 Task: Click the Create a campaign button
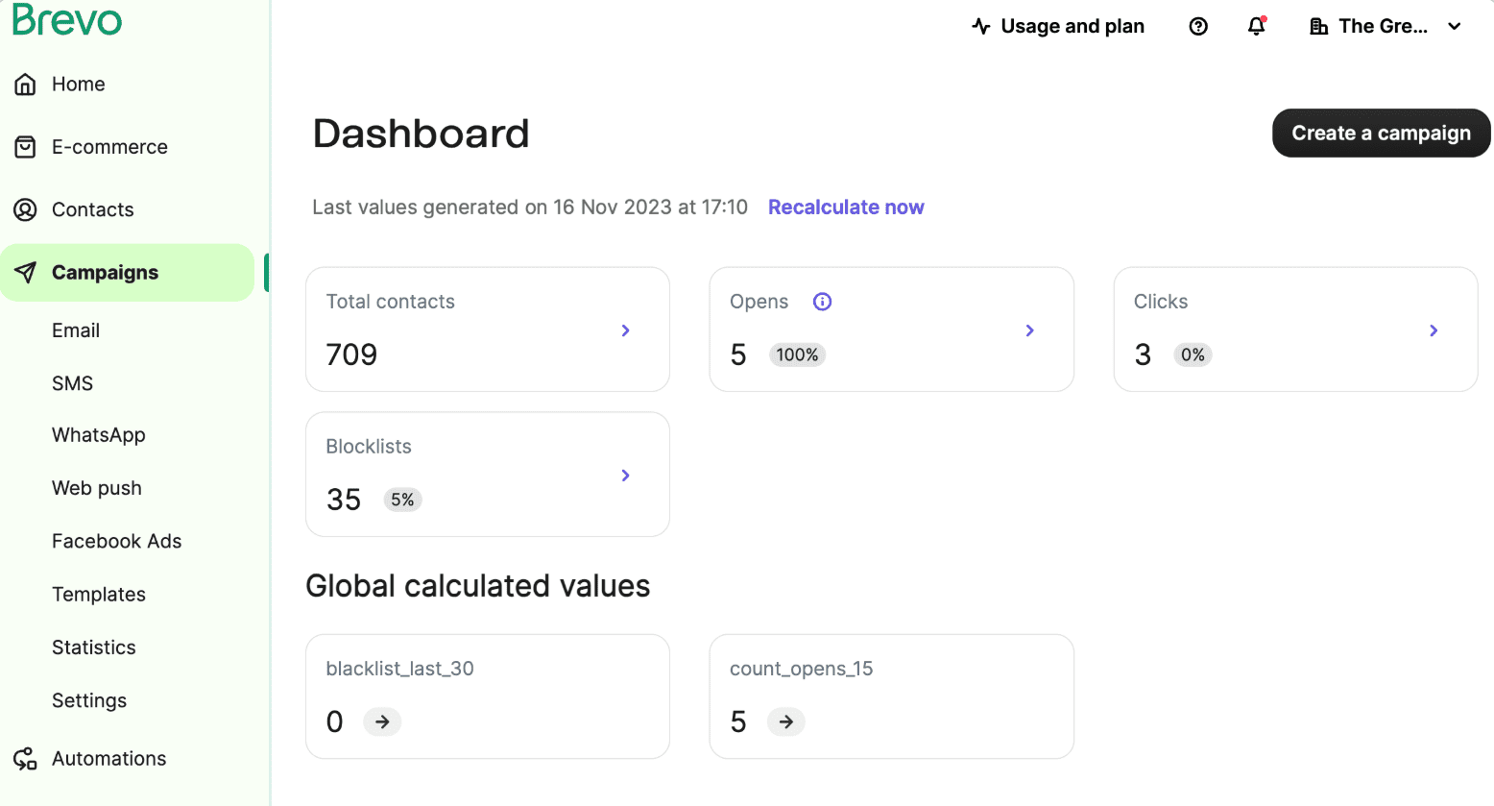[x=1381, y=133]
